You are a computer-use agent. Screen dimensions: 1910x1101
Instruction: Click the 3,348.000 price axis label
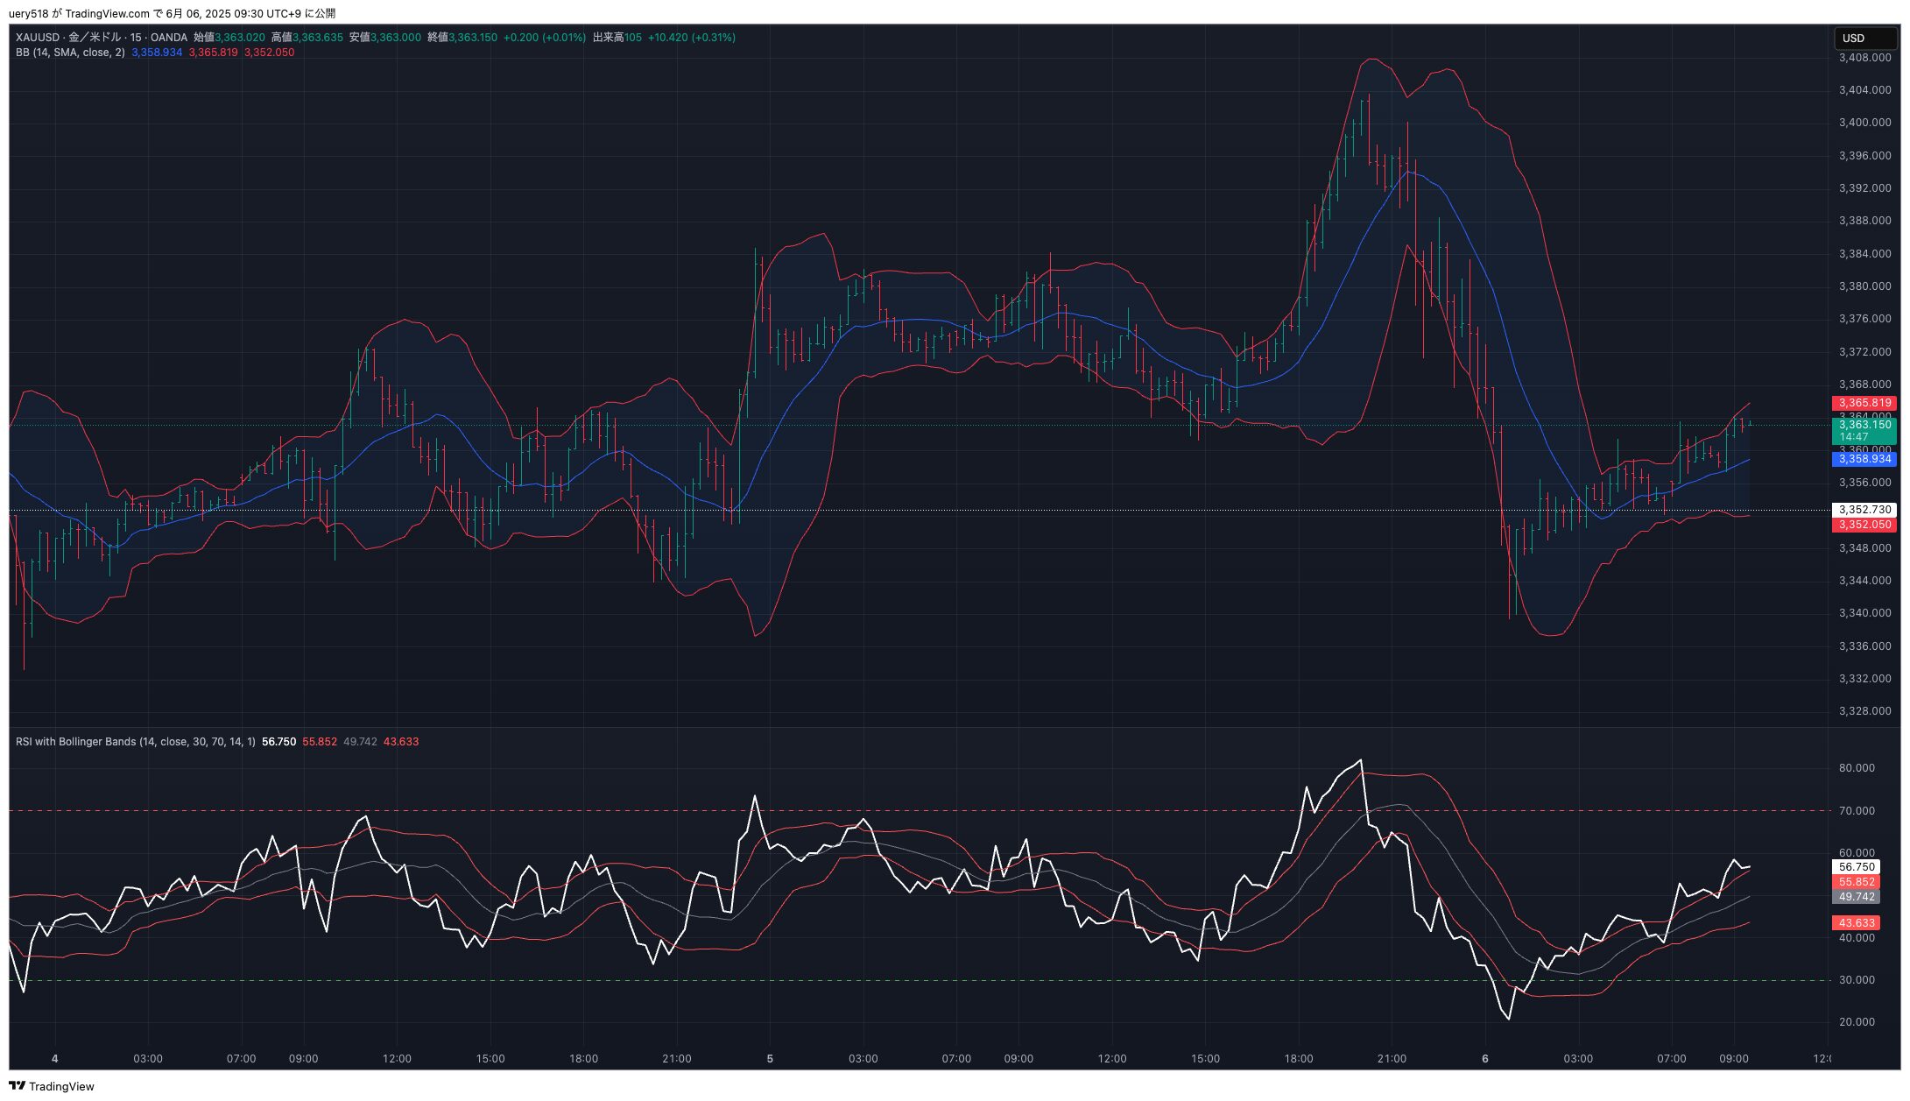(1864, 548)
